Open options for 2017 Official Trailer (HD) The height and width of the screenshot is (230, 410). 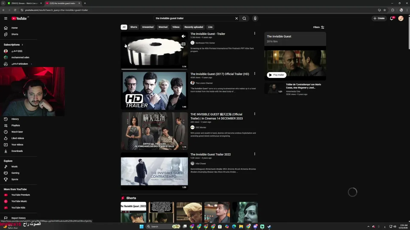coord(255,74)
